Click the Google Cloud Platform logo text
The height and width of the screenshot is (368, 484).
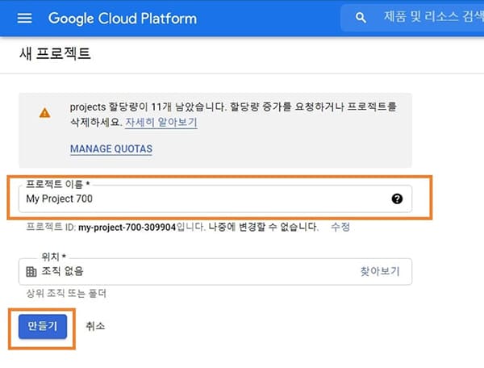pos(123,19)
